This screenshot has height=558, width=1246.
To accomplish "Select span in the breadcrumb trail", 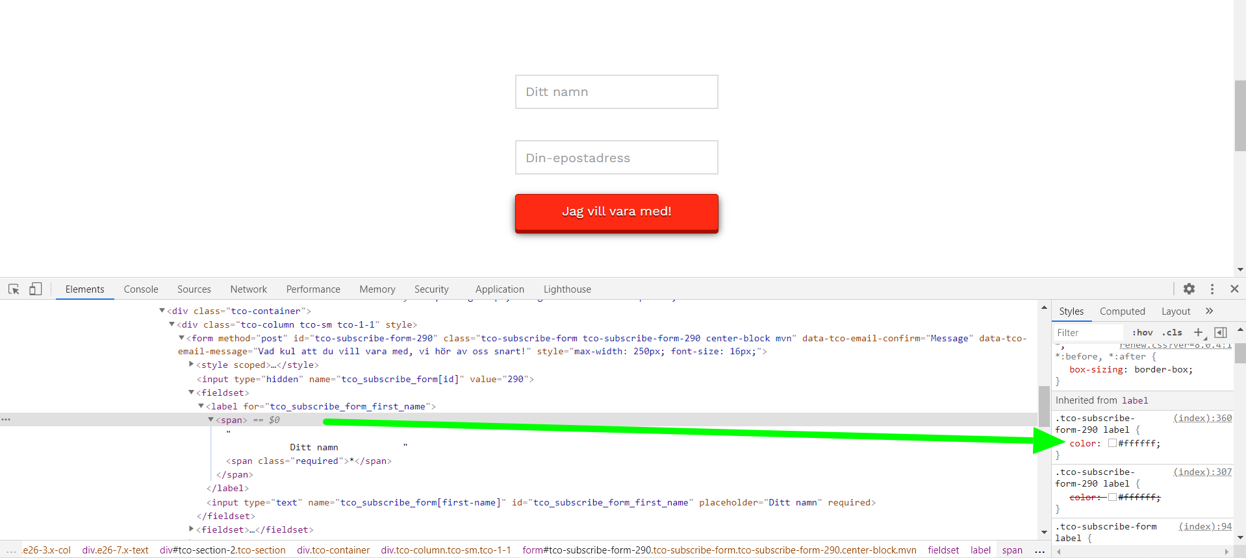I will [1012, 550].
